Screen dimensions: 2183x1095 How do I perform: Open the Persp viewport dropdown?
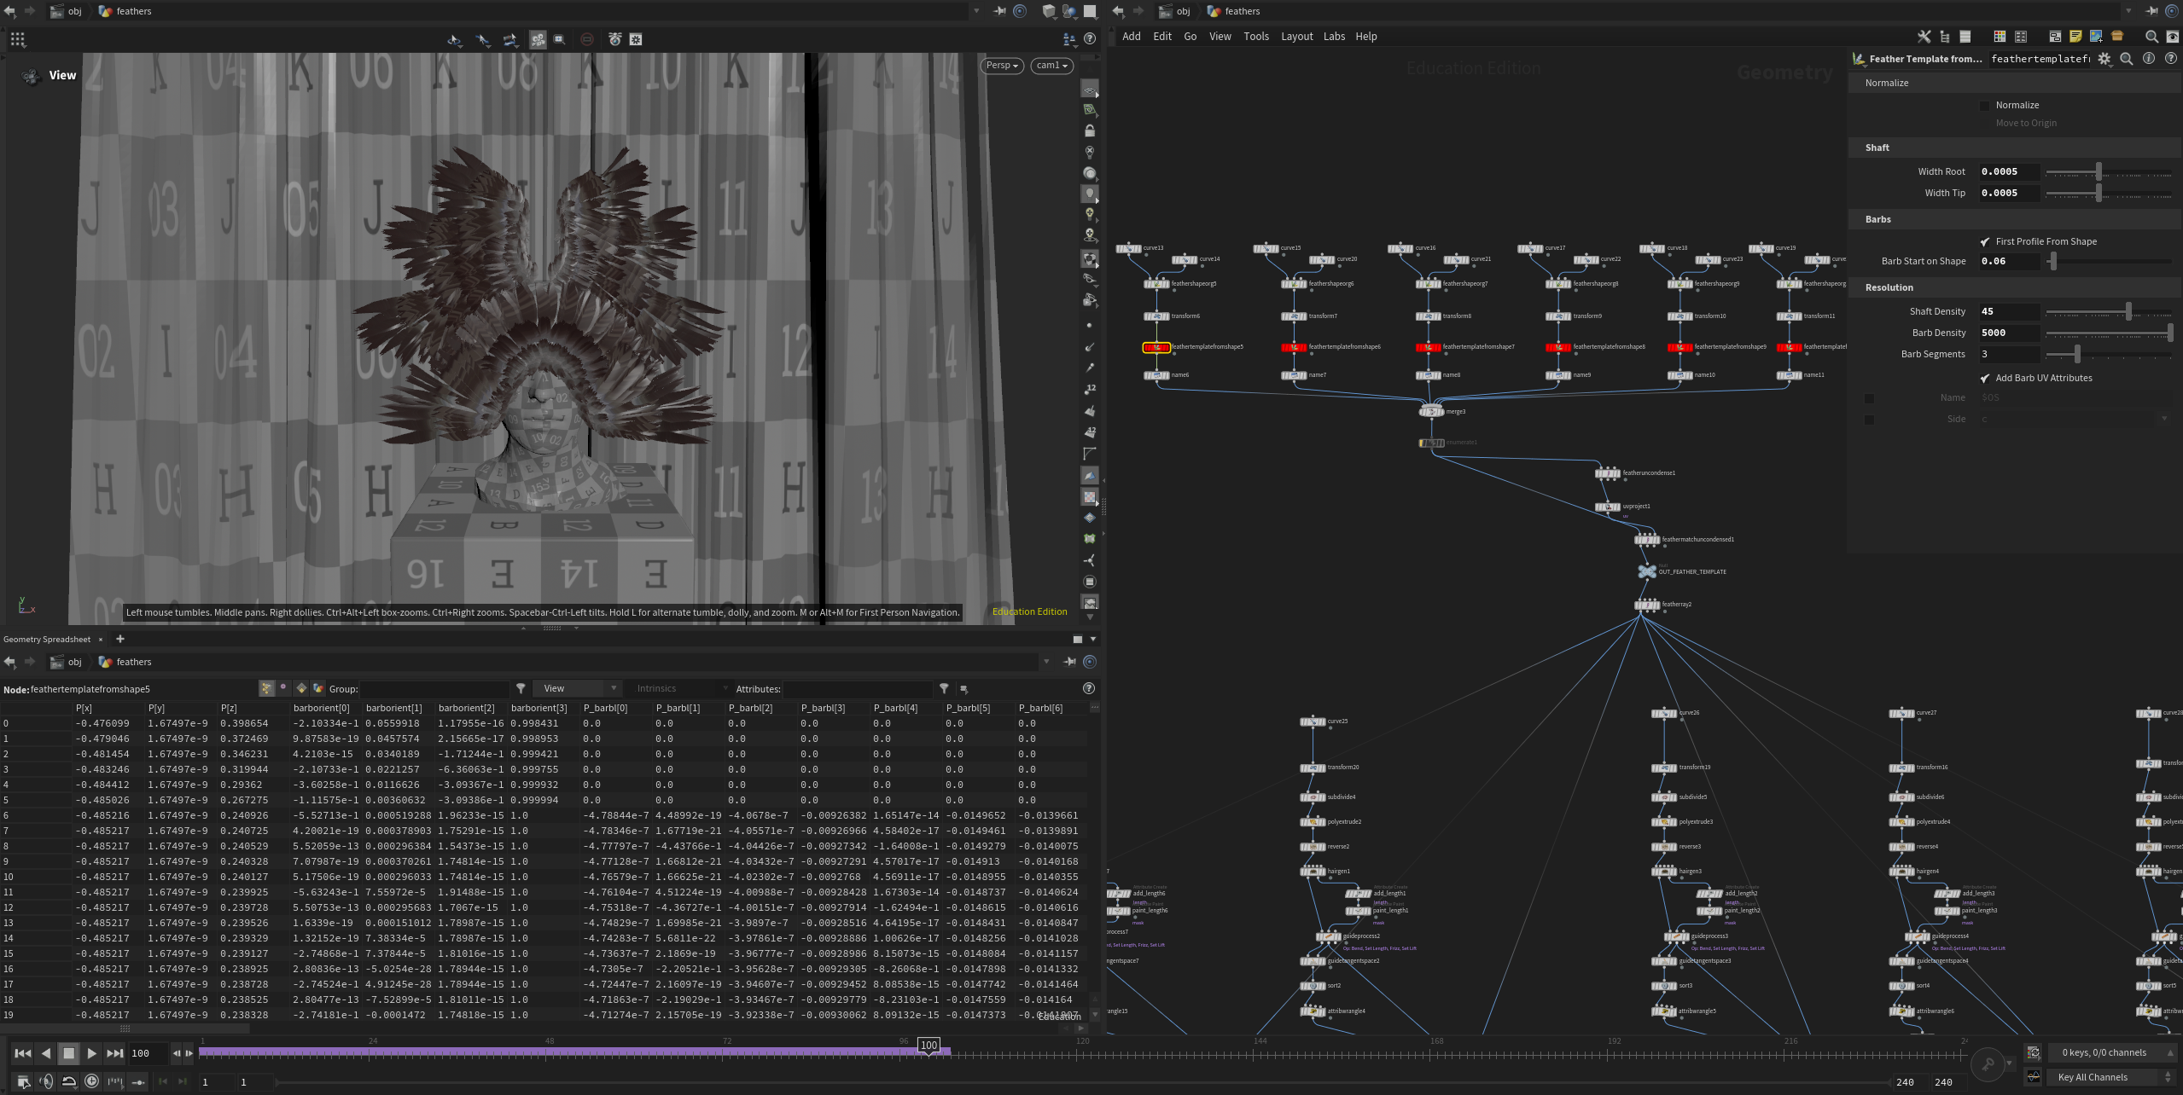click(1002, 66)
